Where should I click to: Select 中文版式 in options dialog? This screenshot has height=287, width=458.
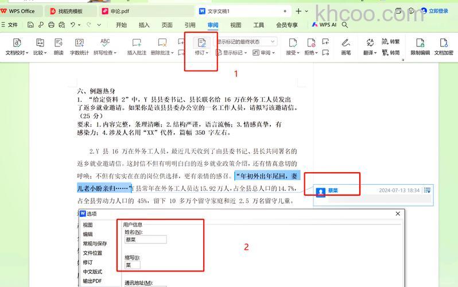point(92,272)
